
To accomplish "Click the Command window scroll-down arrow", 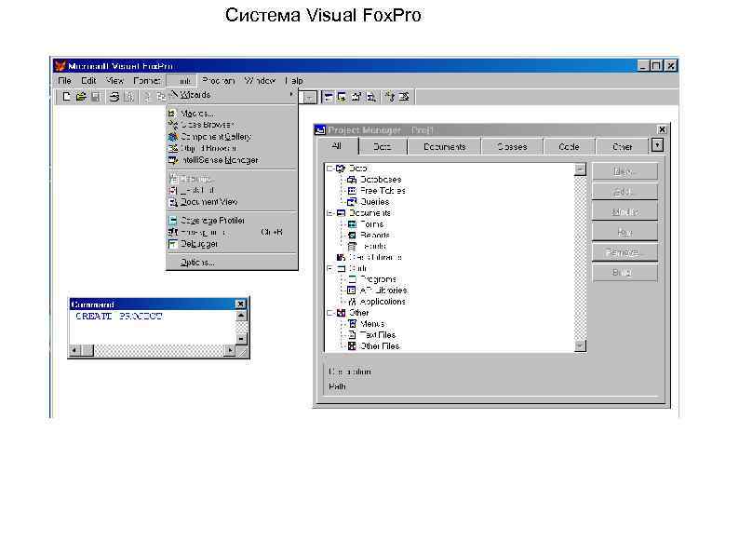I will tap(241, 339).
